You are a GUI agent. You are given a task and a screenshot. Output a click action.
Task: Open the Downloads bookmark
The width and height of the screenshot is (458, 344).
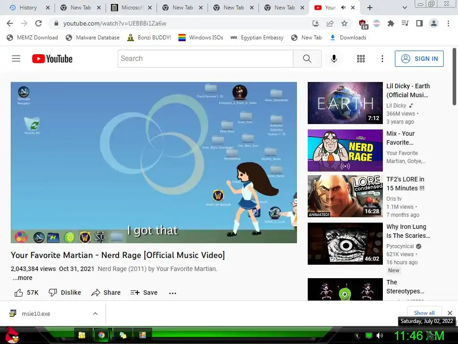pyautogui.click(x=348, y=38)
